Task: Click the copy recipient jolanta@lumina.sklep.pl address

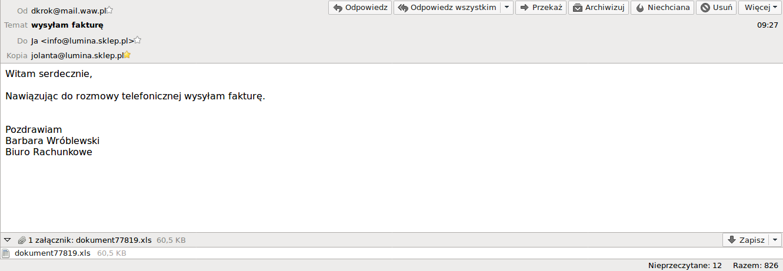Action: 76,55
